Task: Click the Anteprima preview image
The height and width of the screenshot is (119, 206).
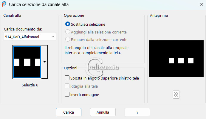Action: 176,59
